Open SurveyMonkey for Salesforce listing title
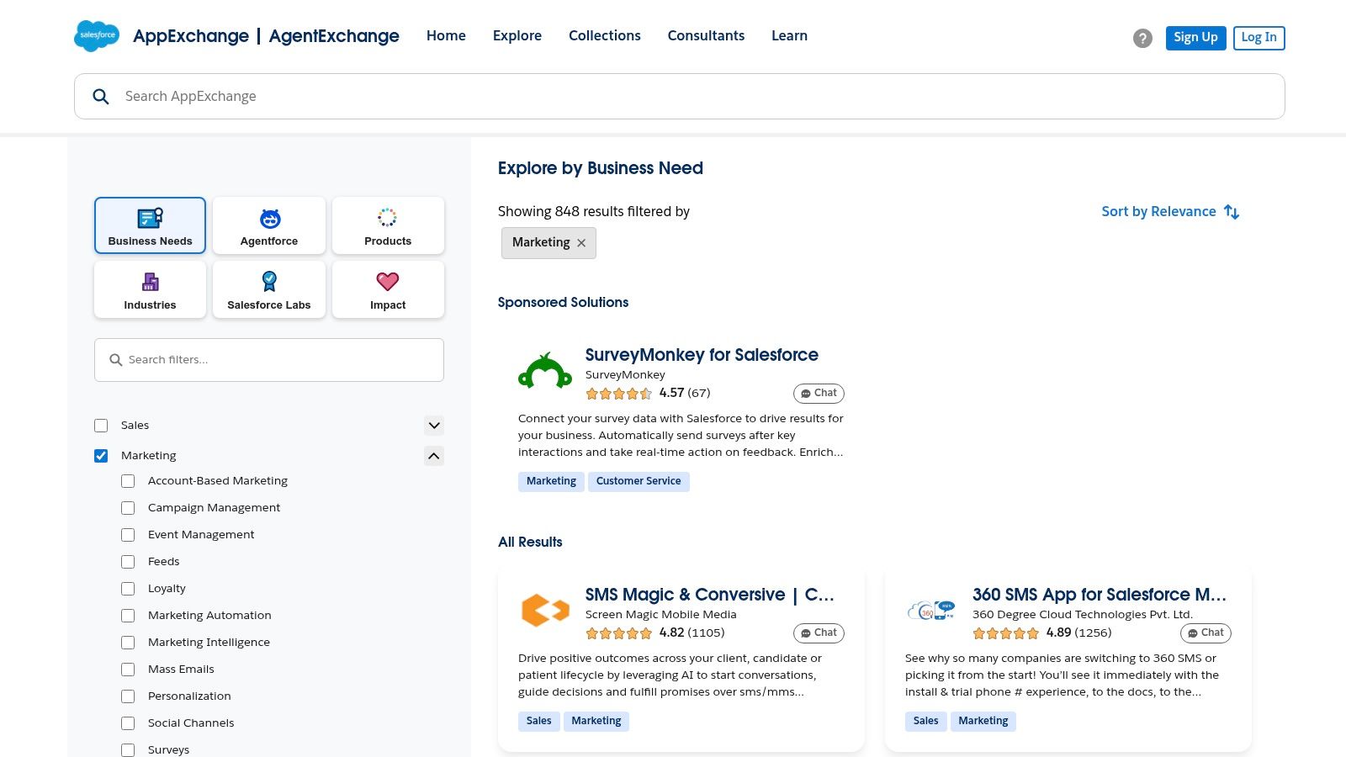Image resolution: width=1346 pixels, height=757 pixels. point(702,355)
